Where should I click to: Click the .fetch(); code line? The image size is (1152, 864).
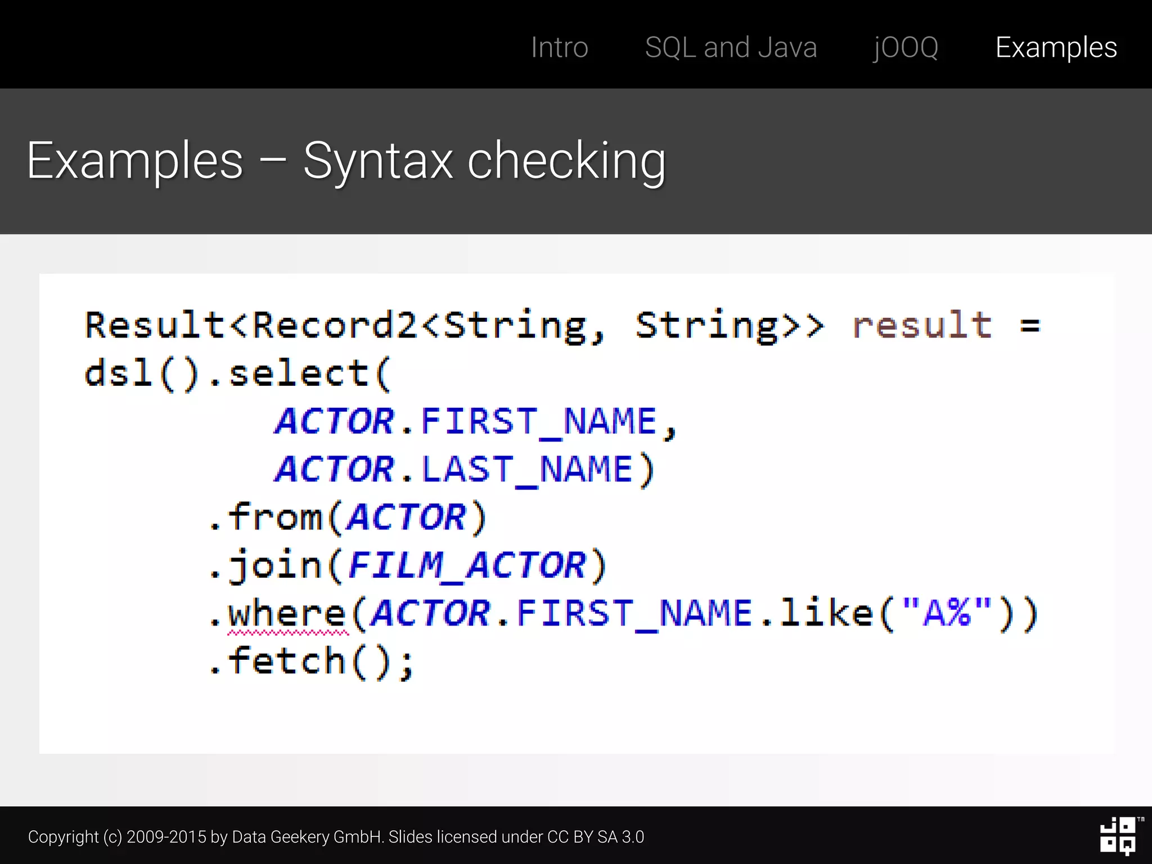tap(311, 661)
